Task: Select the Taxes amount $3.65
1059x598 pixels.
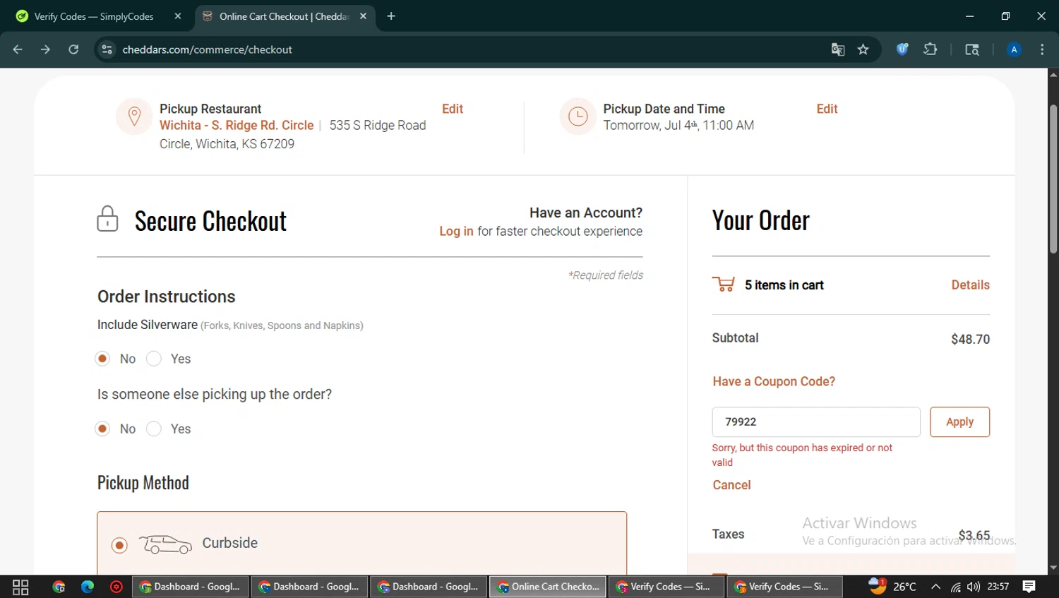Action: pyautogui.click(x=974, y=535)
